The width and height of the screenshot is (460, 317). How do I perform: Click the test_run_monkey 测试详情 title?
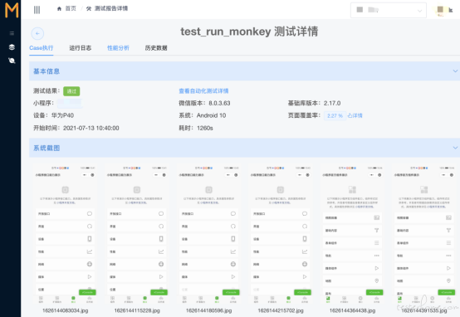point(249,32)
